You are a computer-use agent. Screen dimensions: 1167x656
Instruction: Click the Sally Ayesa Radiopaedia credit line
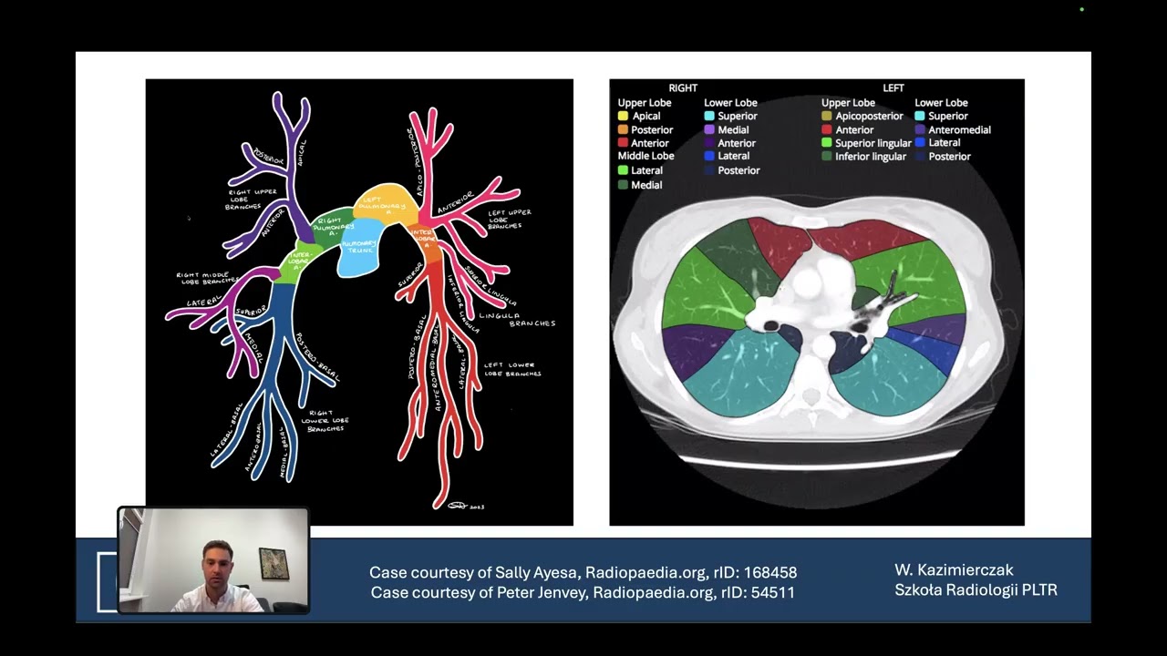583,572
